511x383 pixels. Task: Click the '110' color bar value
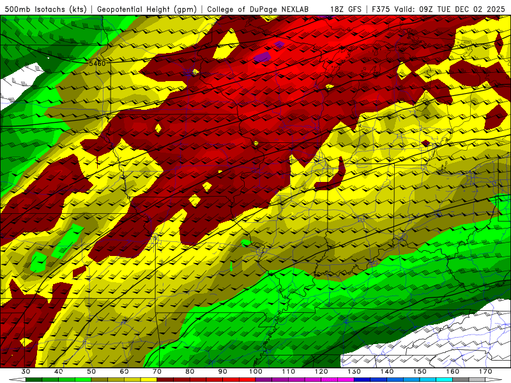289,372
